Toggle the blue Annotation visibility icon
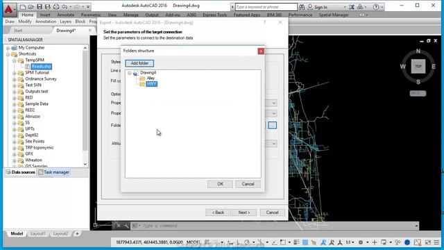Screen dimensions: 444x250 click(x=323, y=242)
